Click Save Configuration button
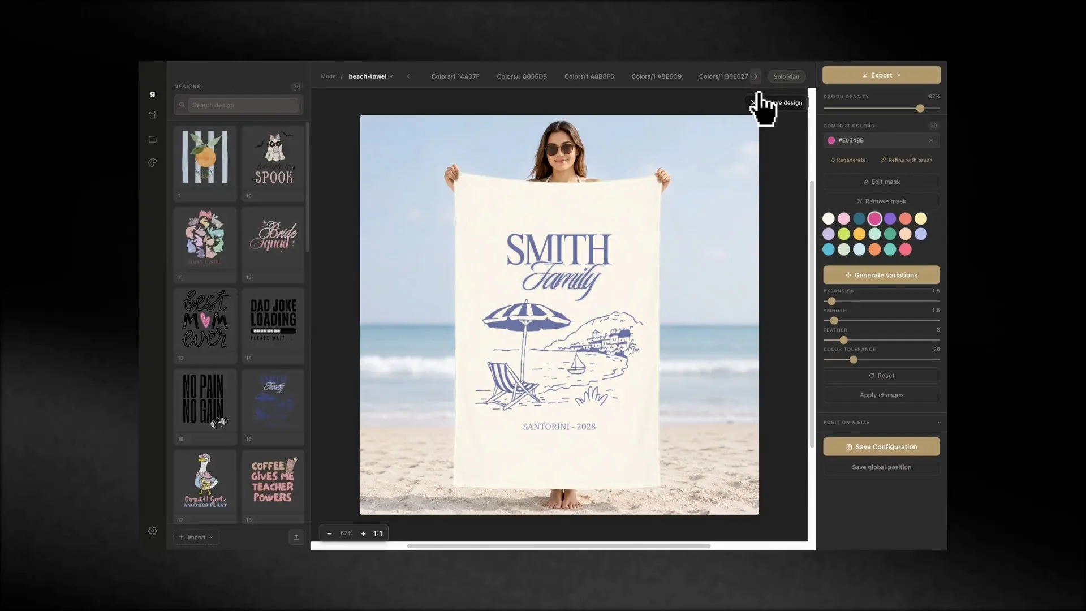Image resolution: width=1086 pixels, height=611 pixels. 882,446
